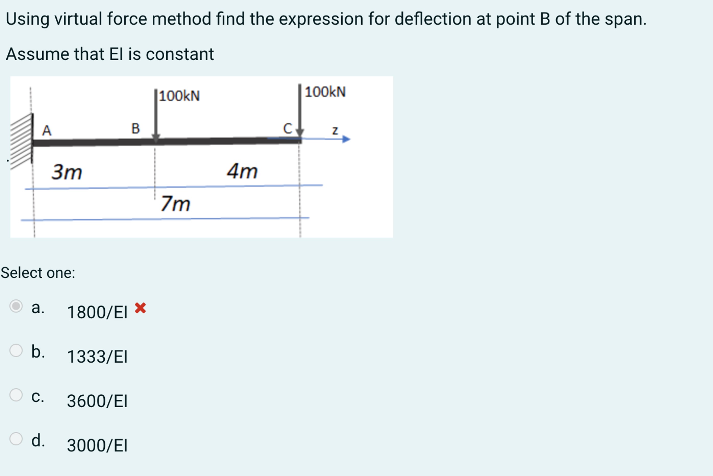Screen dimensions: 713x476
Task: Click the label 3m on the diagram
Action: (x=67, y=172)
